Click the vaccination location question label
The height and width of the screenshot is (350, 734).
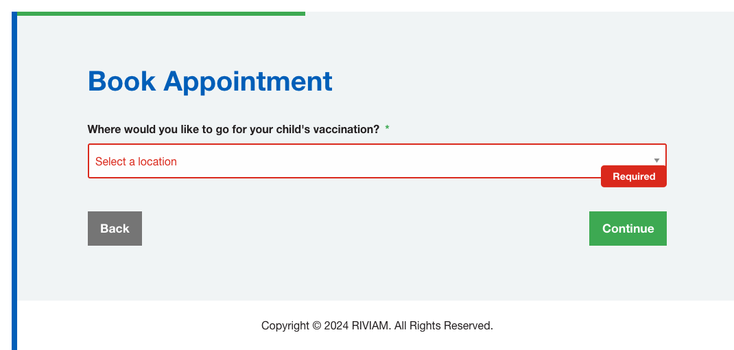[233, 129]
